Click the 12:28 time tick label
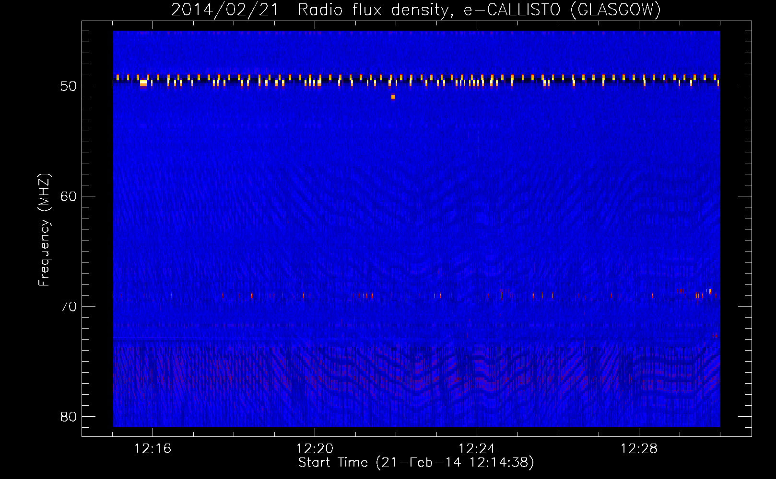 click(639, 449)
